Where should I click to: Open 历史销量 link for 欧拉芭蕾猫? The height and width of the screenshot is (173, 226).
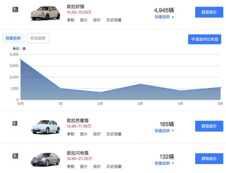pos(114,134)
